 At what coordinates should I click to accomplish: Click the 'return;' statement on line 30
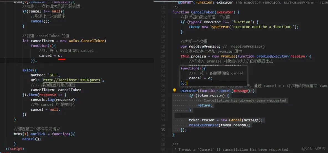coord(205,106)
